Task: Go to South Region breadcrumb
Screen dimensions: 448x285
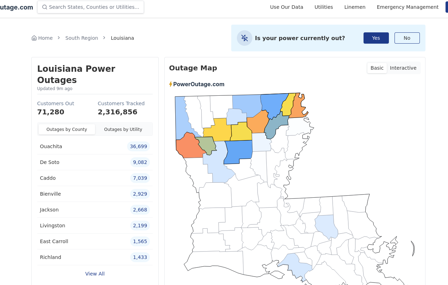Action: (82, 38)
